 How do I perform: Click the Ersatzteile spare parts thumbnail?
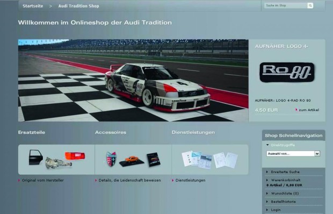[56, 160]
